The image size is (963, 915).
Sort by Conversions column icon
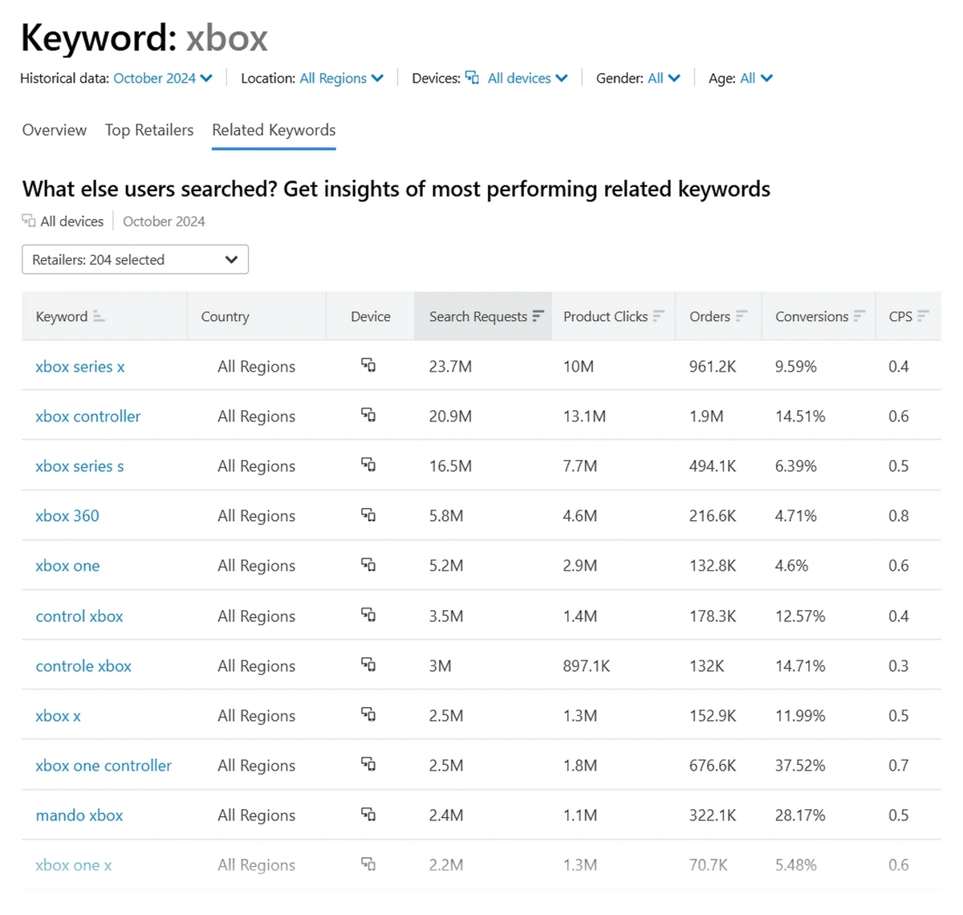pyautogui.click(x=859, y=316)
